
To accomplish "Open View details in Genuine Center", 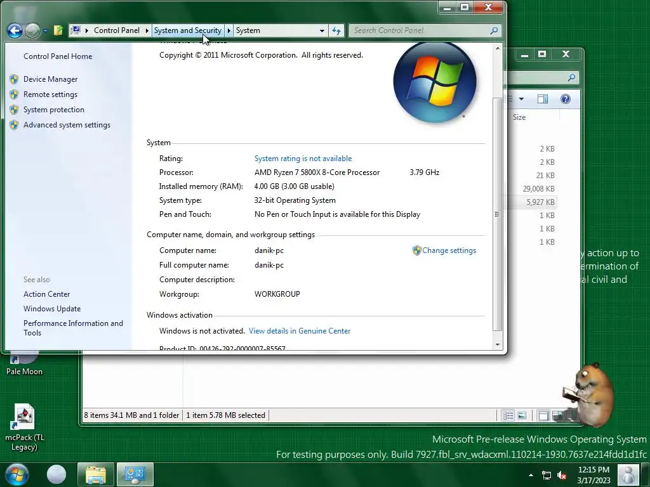I will pyautogui.click(x=300, y=331).
